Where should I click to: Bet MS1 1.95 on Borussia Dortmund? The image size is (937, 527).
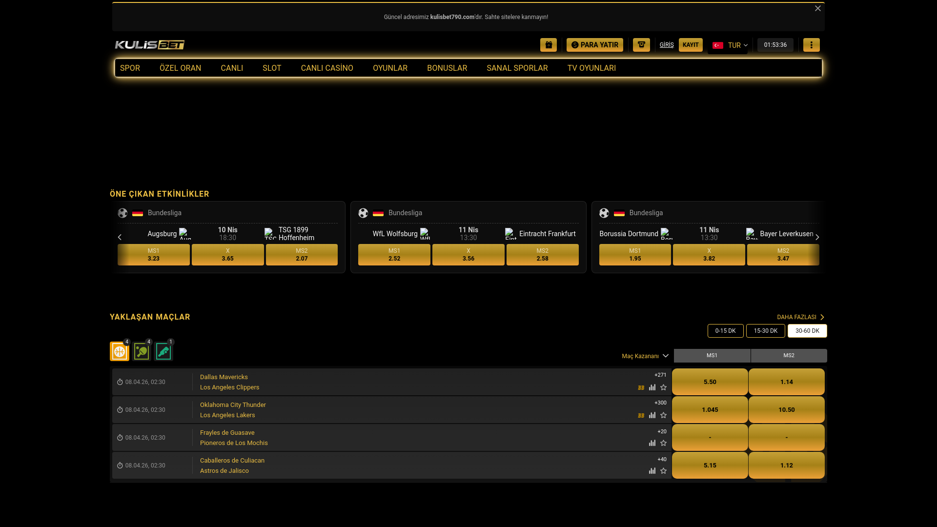pos(635,255)
